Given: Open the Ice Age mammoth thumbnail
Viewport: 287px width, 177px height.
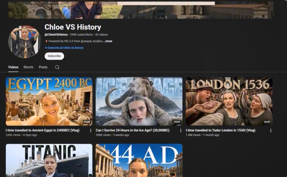Looking at the screenshot, I should (x=139, y=101).
